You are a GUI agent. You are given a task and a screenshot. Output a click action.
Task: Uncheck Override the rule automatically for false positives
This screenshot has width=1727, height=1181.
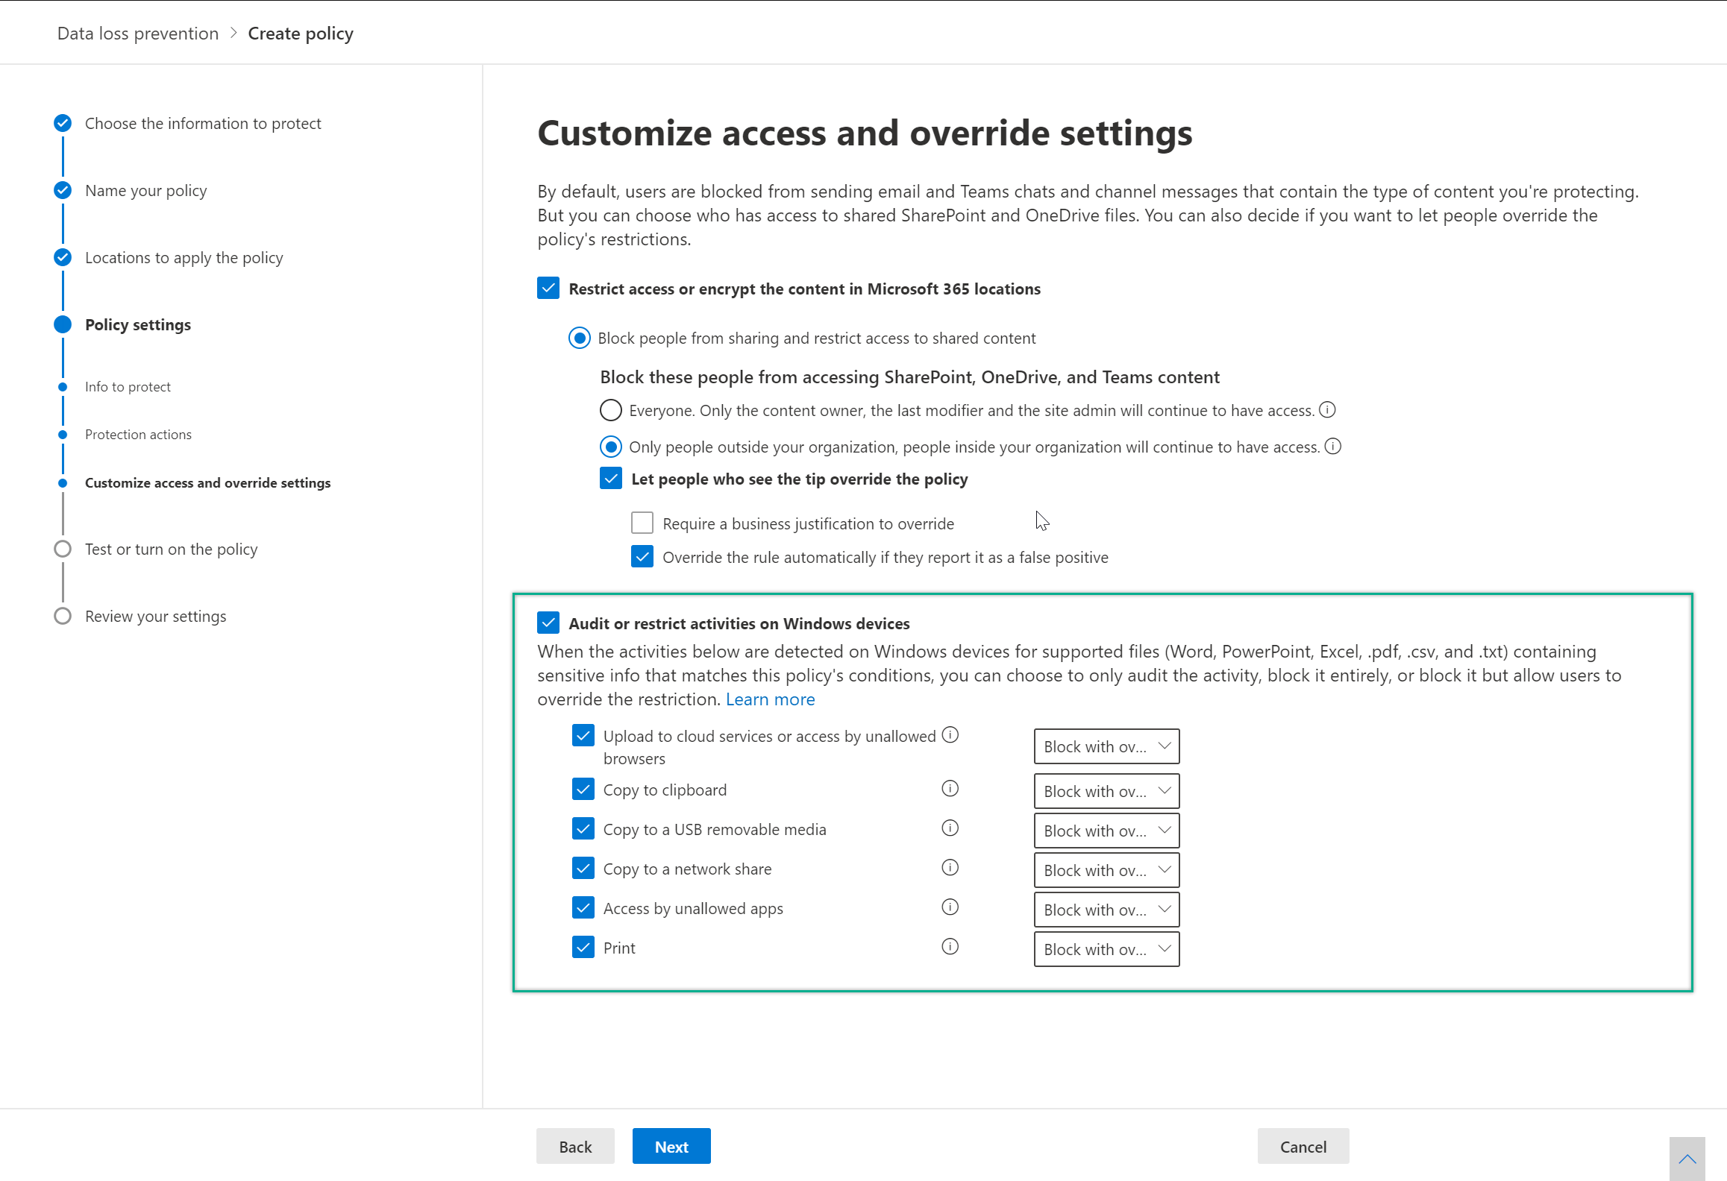click(x=642, y=556)
